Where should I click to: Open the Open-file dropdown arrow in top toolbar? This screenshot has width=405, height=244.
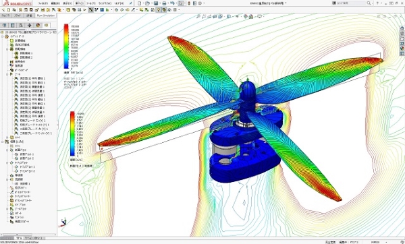(x=151, y=3)
